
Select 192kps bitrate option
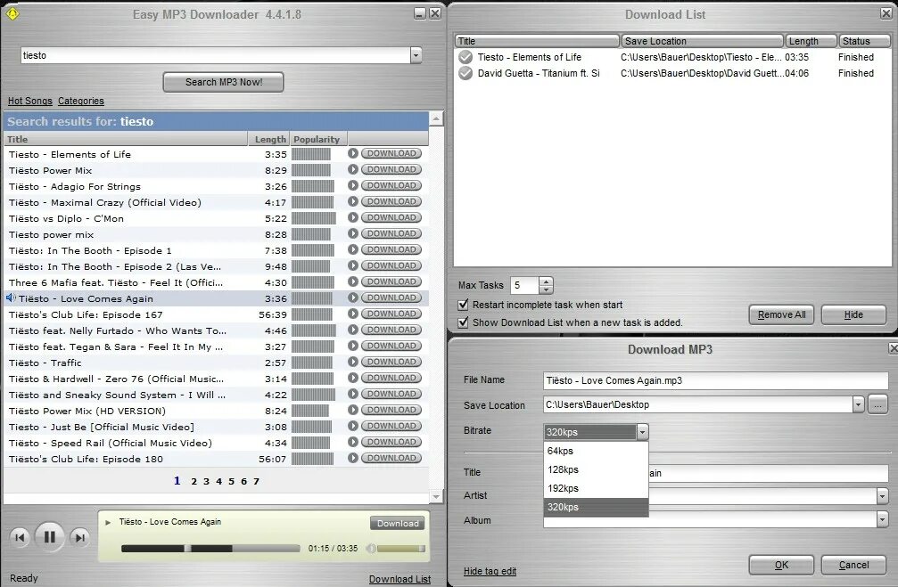596,489
